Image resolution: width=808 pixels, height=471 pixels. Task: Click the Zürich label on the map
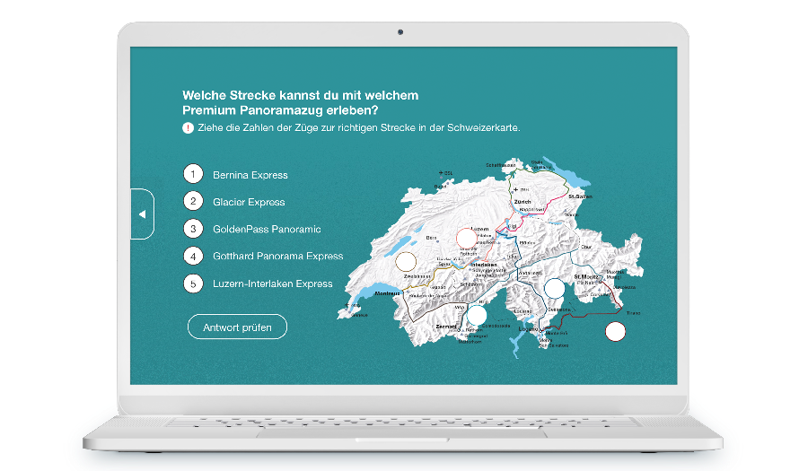[x=523, y=202]
